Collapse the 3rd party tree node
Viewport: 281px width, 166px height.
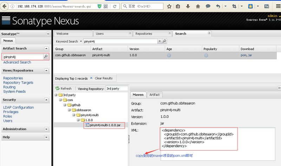tap(56, 95)
